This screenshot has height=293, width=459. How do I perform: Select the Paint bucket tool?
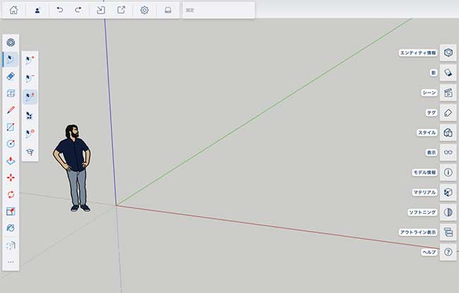click(x=11, y=228)
